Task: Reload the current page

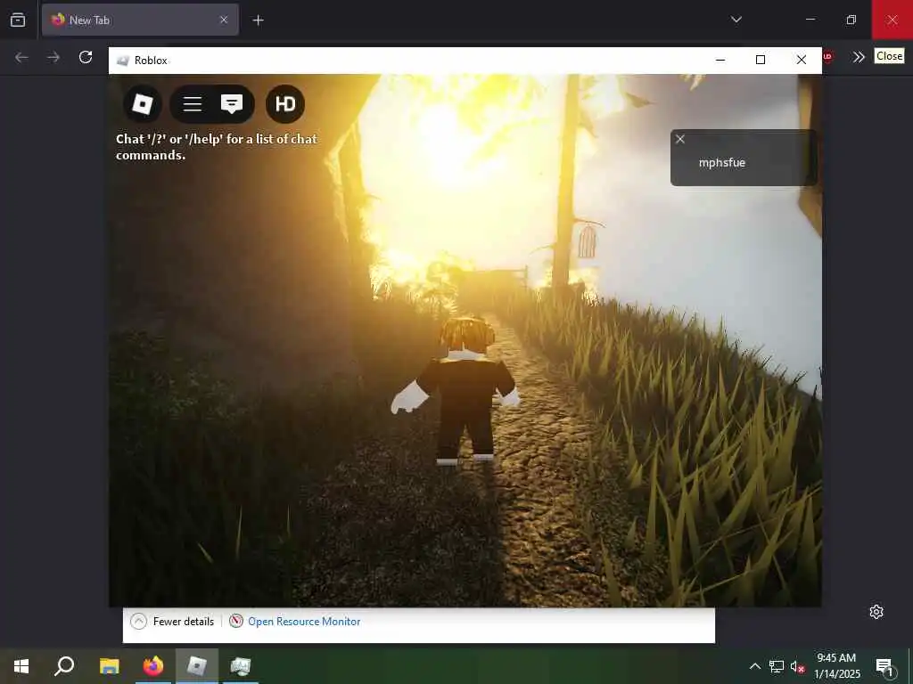Action: click(86, 57)
